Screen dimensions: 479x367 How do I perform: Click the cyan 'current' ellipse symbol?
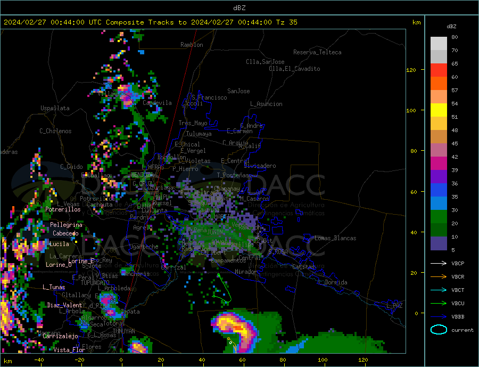coord(439,330)
